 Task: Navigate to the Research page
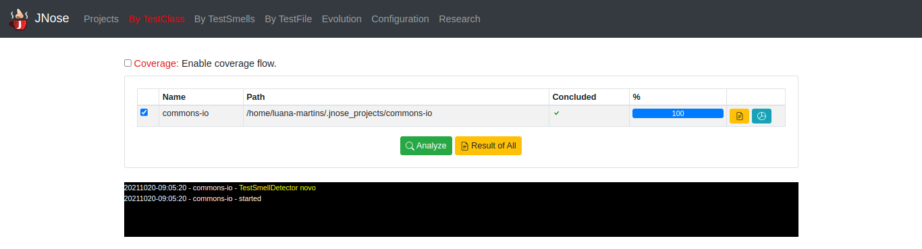coord(460,19)
